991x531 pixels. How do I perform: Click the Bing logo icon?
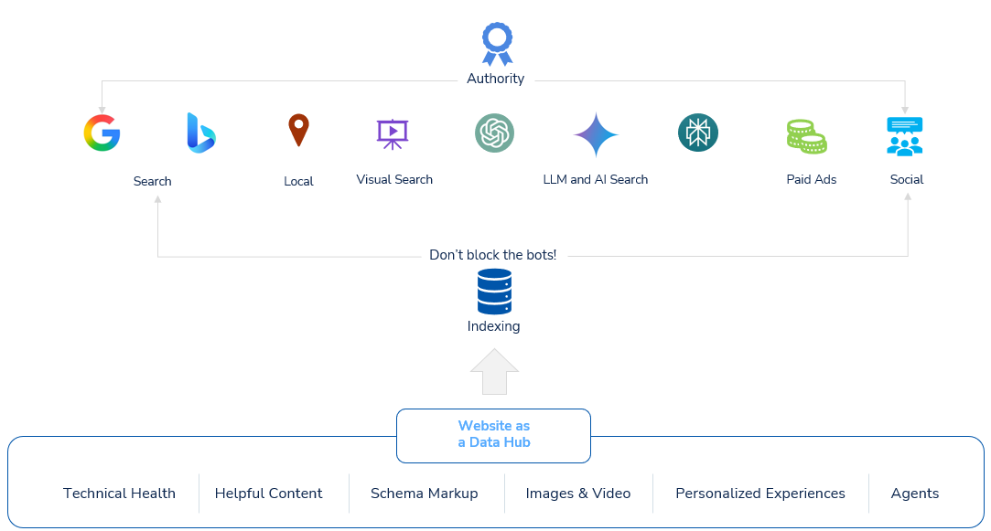tap(201, 133)
